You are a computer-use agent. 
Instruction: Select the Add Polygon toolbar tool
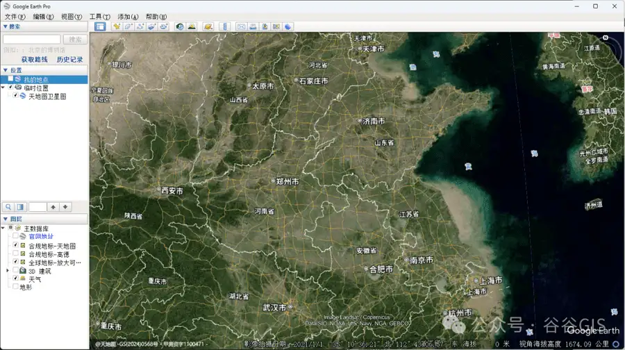pos(128,26)
